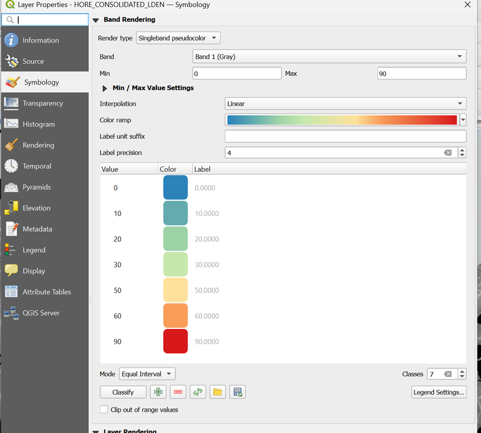This screenshot has height=433, width=481.
Task: Open the Interpolation dropdown
Action: tap(345, 104)
